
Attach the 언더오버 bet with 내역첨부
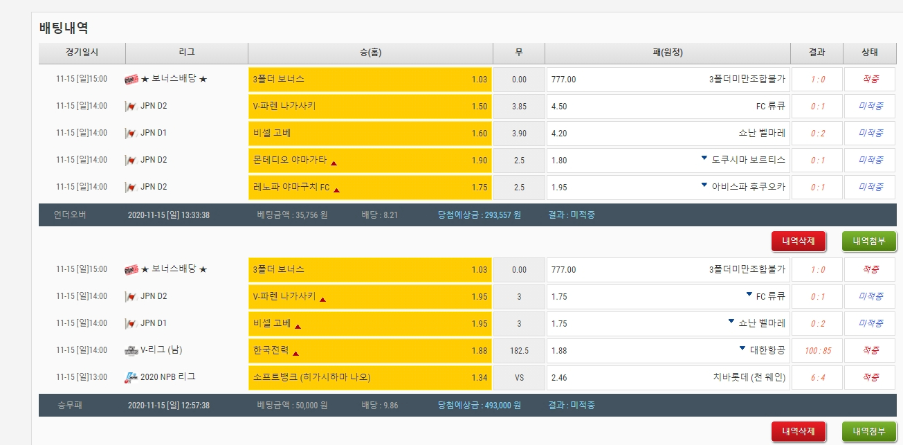click(x=869, y=241)
